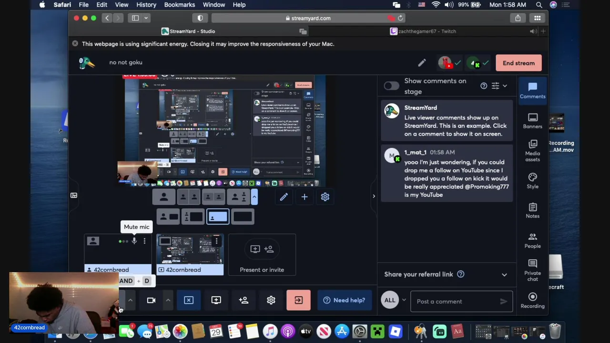Select the two-person group layout
Image resolution: width=610 pixels, height=343 pixels.
[213, 197]
